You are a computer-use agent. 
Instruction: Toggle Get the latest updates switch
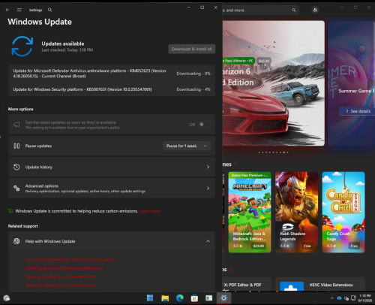pos(204,125)
